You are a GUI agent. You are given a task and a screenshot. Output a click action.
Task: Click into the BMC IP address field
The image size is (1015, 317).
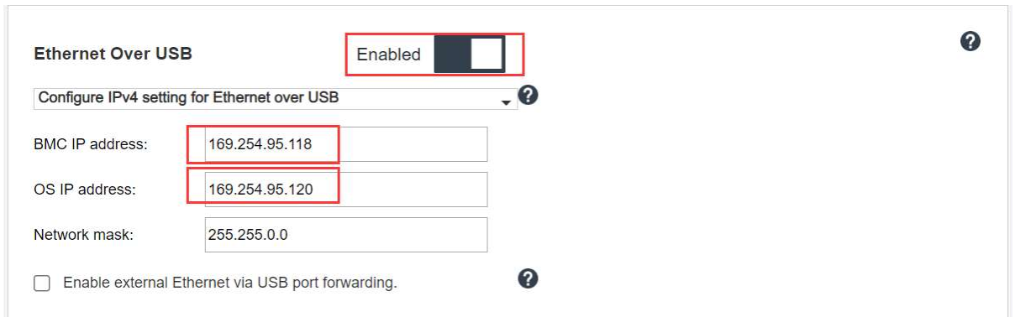(345, 144)
